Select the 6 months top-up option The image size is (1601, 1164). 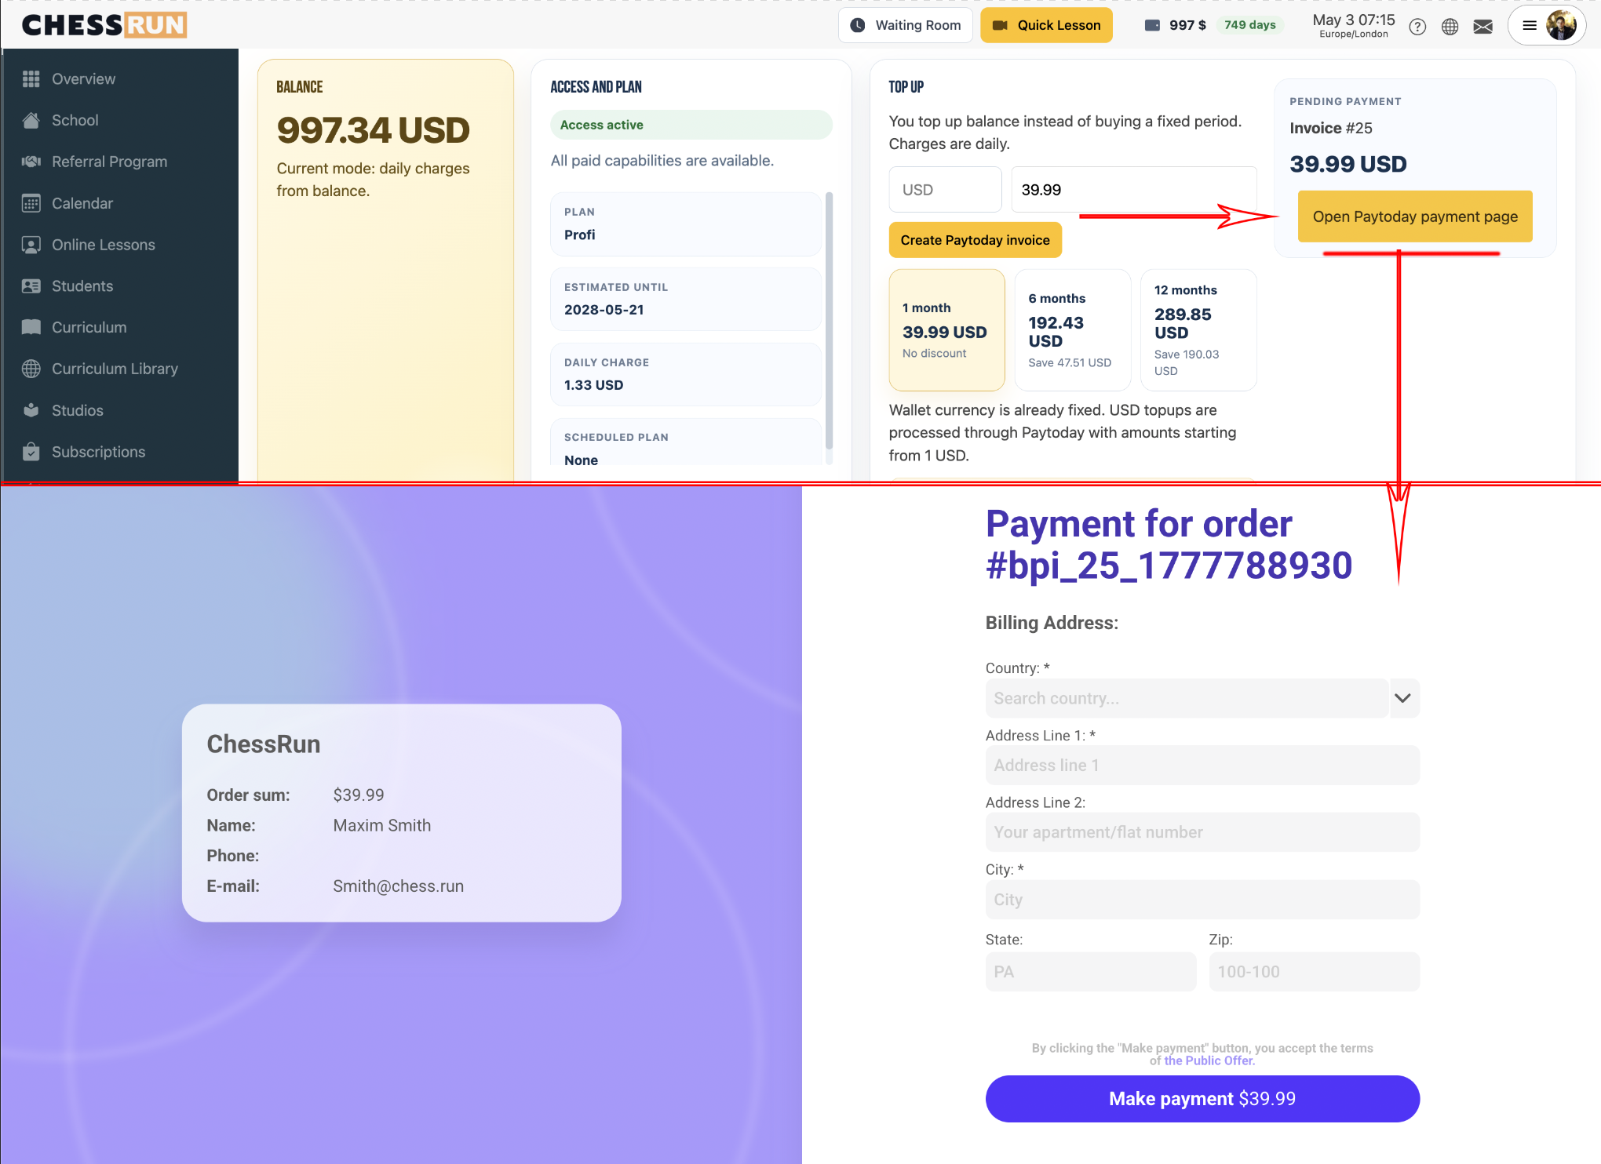(x=1073, y=330)
